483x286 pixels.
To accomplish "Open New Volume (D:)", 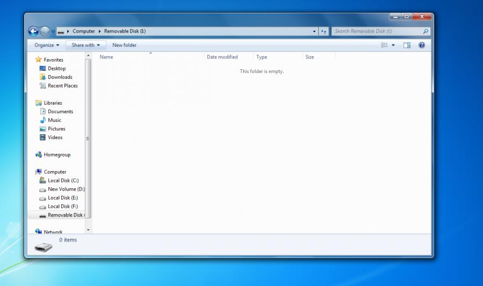I will [66, 189].
